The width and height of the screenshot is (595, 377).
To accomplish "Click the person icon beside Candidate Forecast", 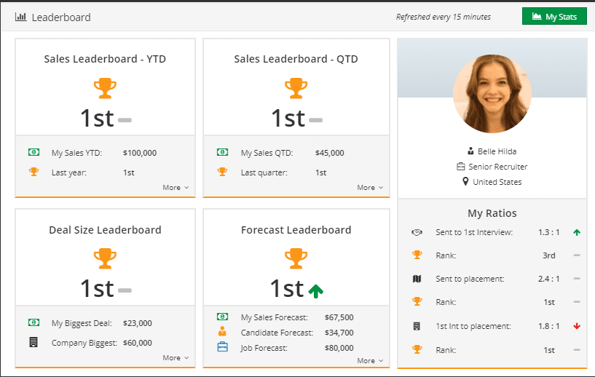I will tap(223, 332).
